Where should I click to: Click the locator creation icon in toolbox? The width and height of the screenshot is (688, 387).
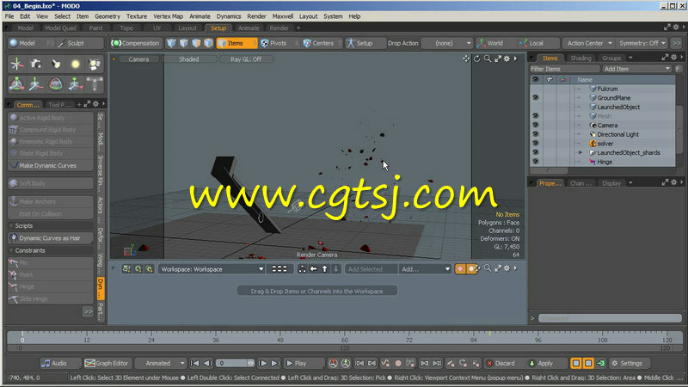pos(17,64)
